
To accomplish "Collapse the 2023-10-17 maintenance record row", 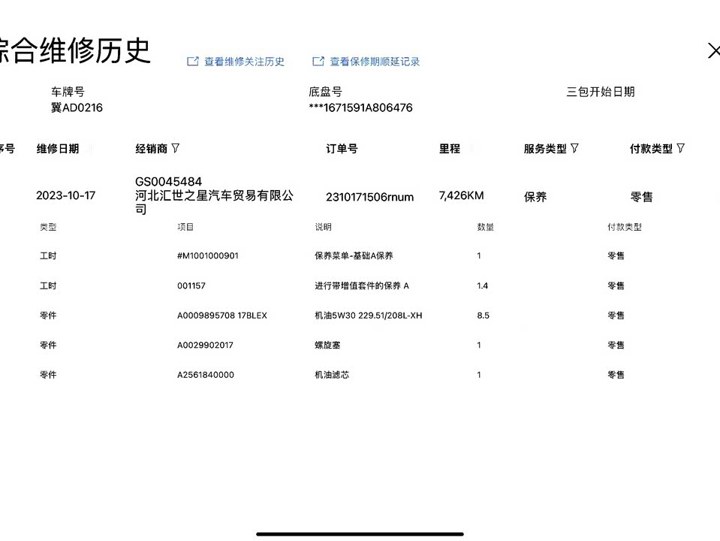I will tap(65, 195).
